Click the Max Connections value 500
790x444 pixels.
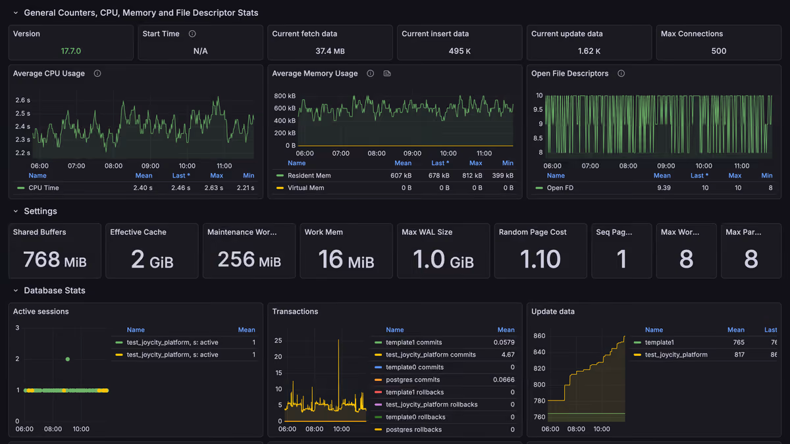719,51
